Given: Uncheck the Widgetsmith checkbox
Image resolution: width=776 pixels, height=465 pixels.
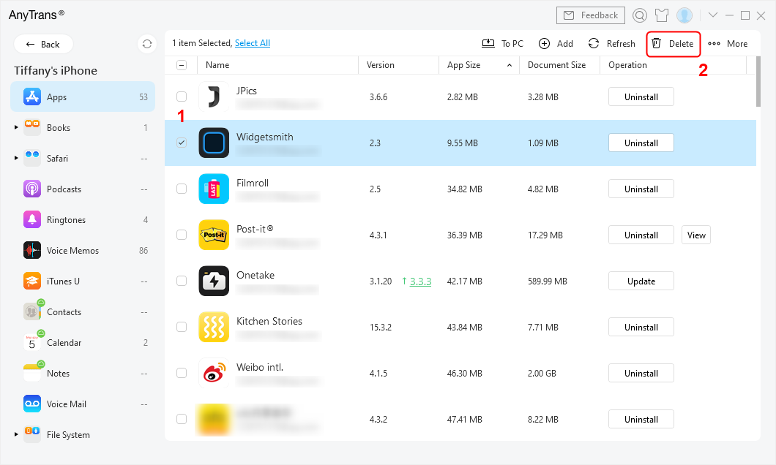Looking at the screenshot, I should pyautogui.click(x=182, y=143).
